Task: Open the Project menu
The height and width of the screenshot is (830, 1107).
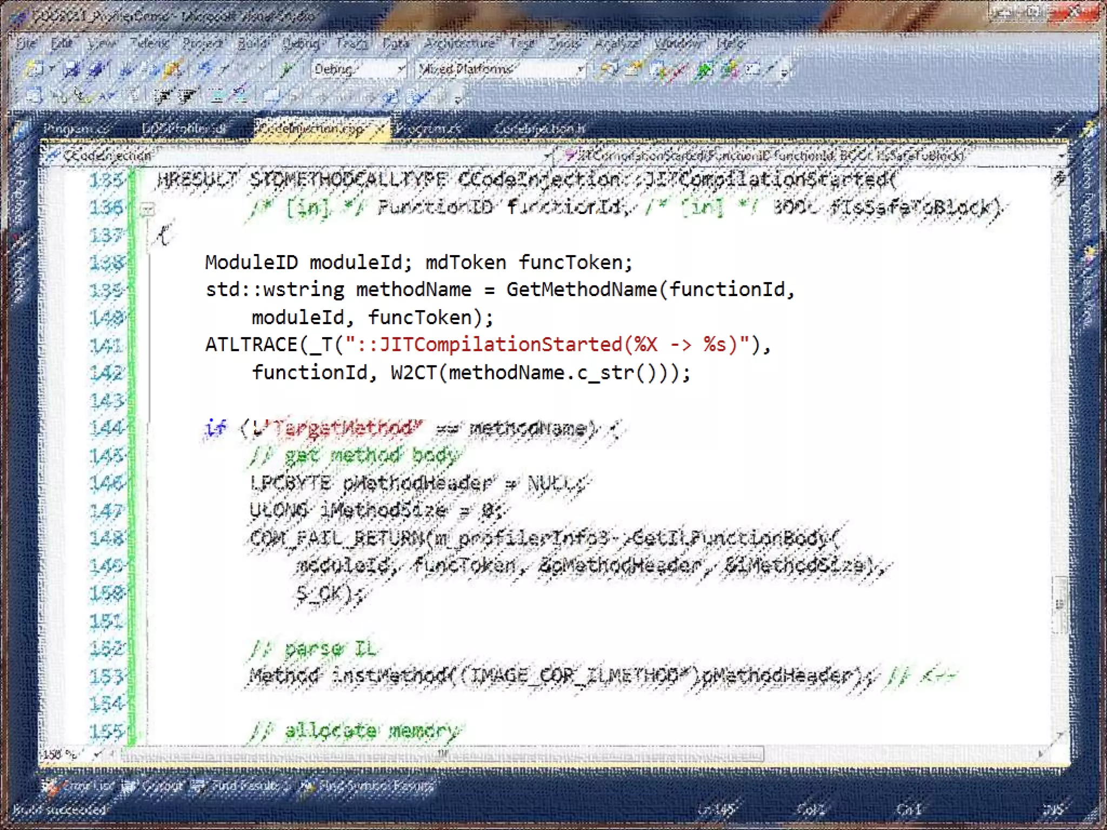Action: click(202, 43)
